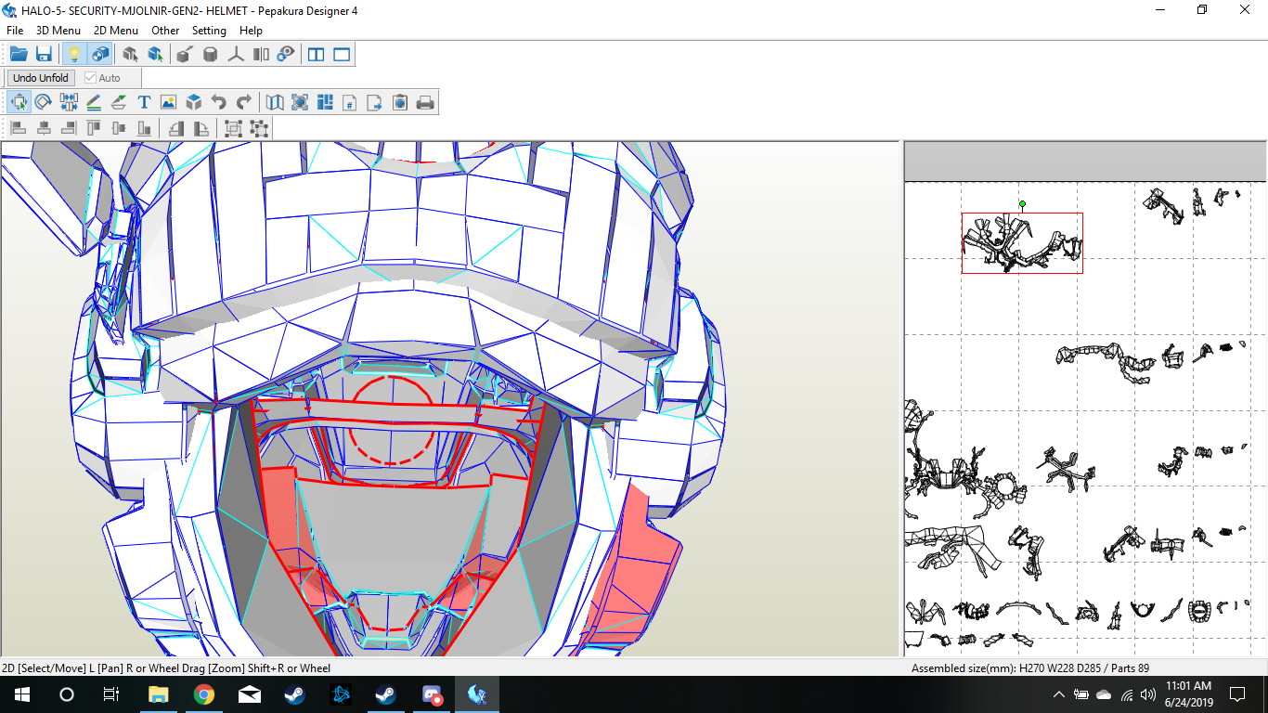Viewport: 1268px width, 713px height.
Task: Toggle the light bulb lighting button
Action: 75,55
